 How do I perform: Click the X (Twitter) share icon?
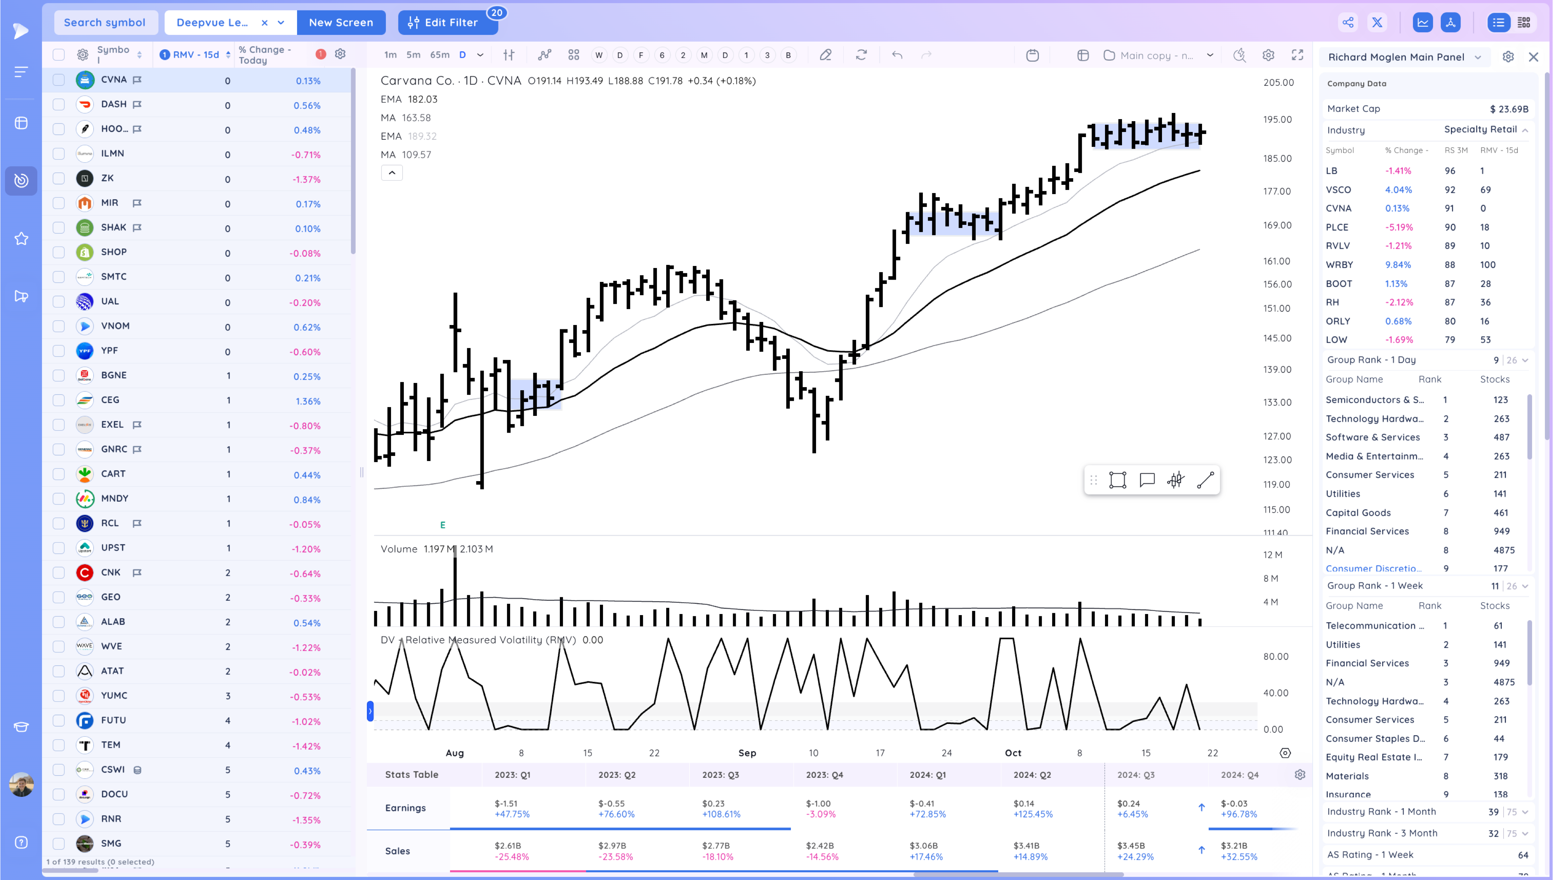(x=1377, y=23)
